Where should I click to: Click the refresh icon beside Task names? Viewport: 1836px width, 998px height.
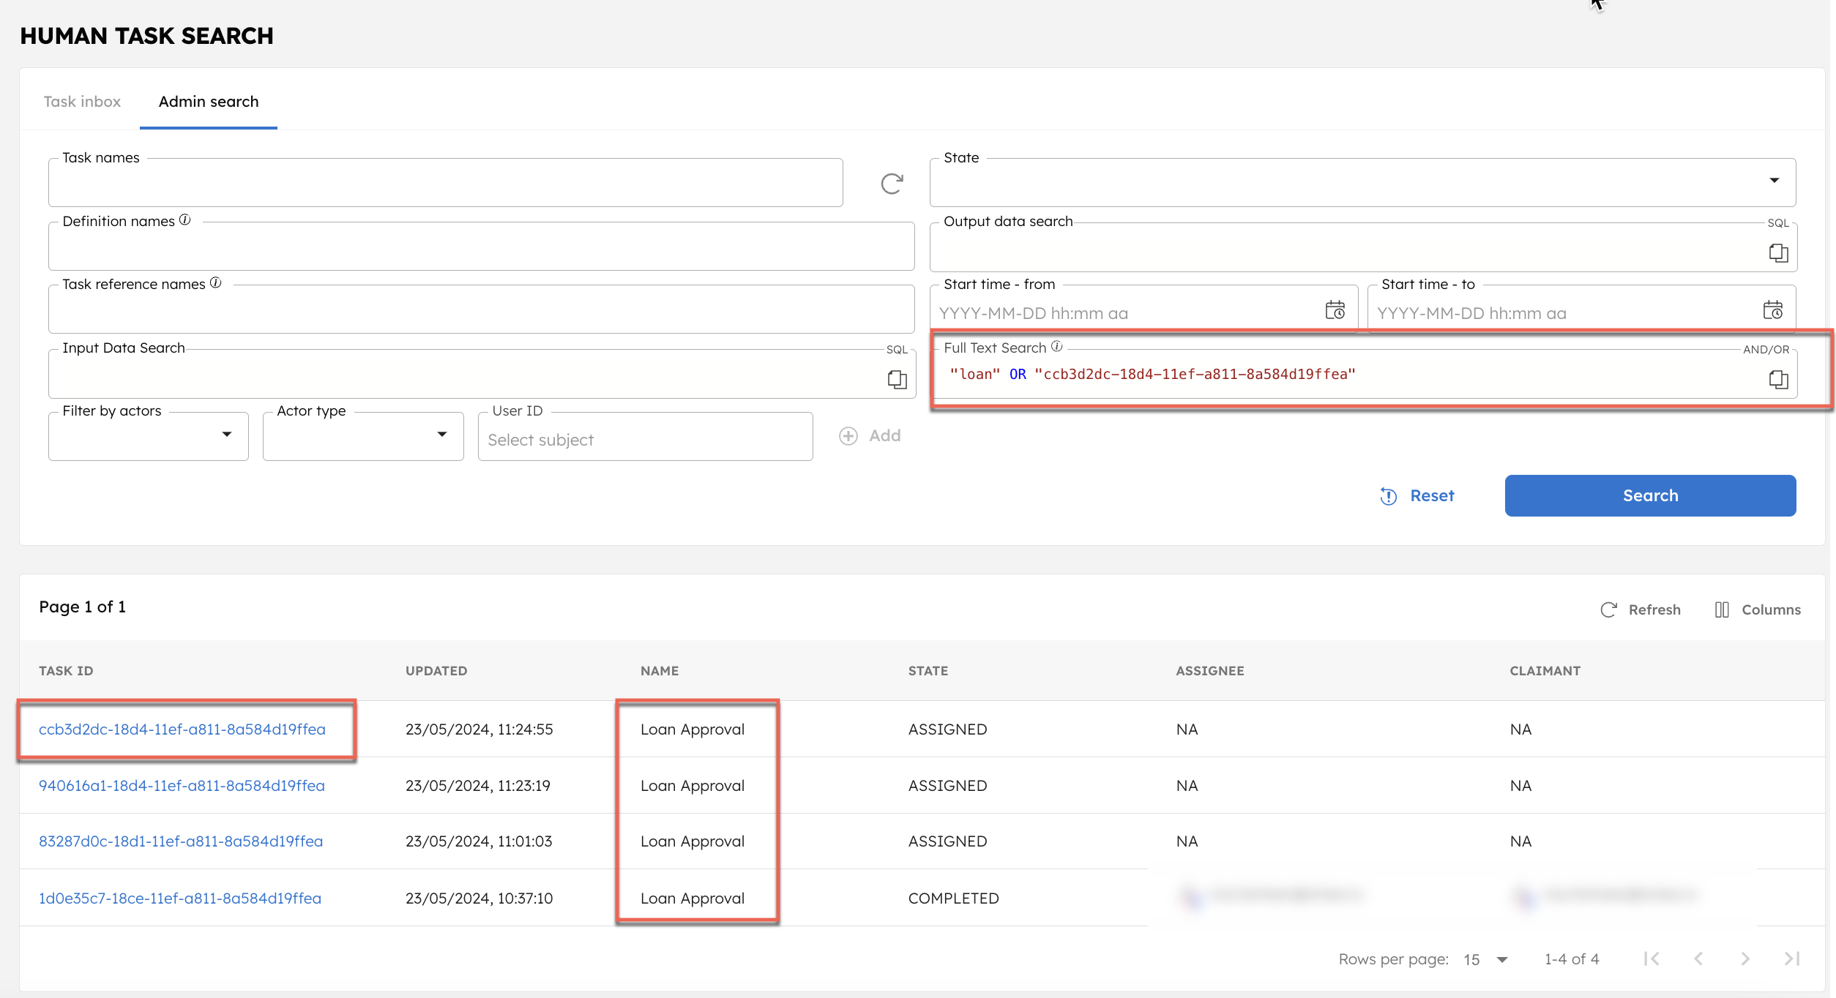[x=892, y=183]
